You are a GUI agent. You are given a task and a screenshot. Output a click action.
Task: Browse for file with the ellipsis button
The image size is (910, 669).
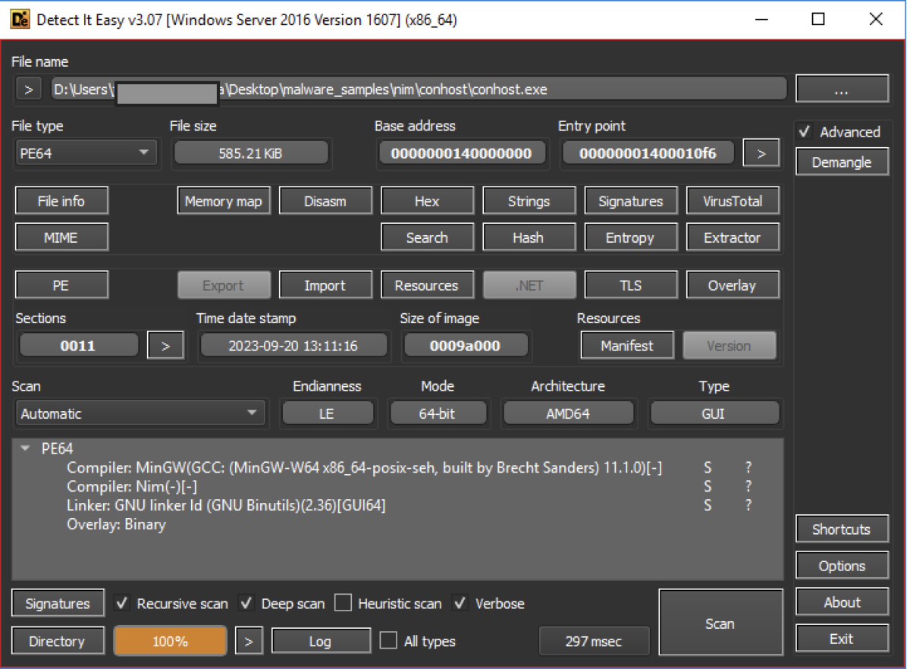tap(841, 90)
